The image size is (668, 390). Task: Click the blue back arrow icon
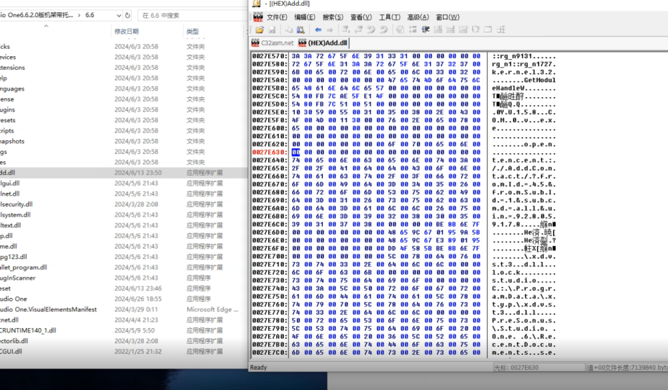pos(318,30)
